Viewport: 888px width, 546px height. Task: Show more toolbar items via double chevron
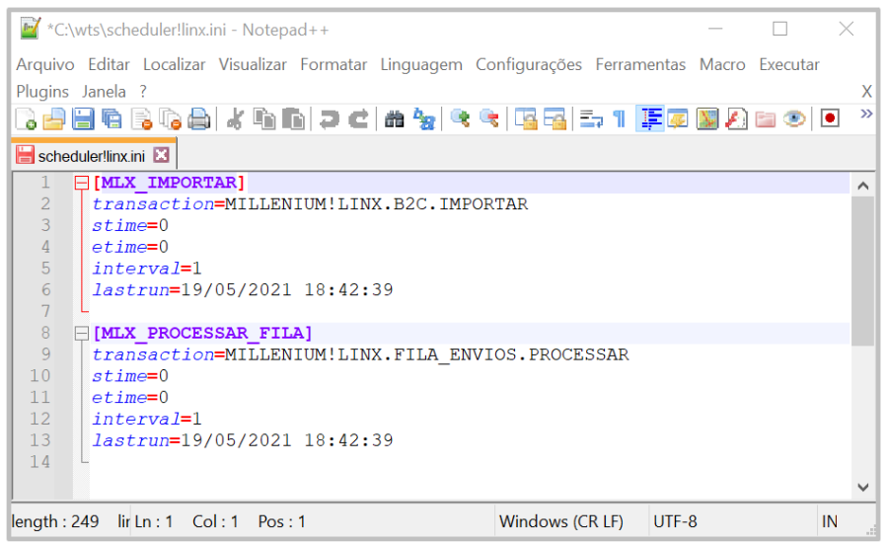[866, 114]
